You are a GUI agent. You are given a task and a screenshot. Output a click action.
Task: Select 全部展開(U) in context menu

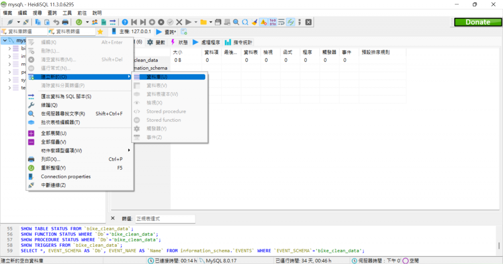tap(80, 133)
